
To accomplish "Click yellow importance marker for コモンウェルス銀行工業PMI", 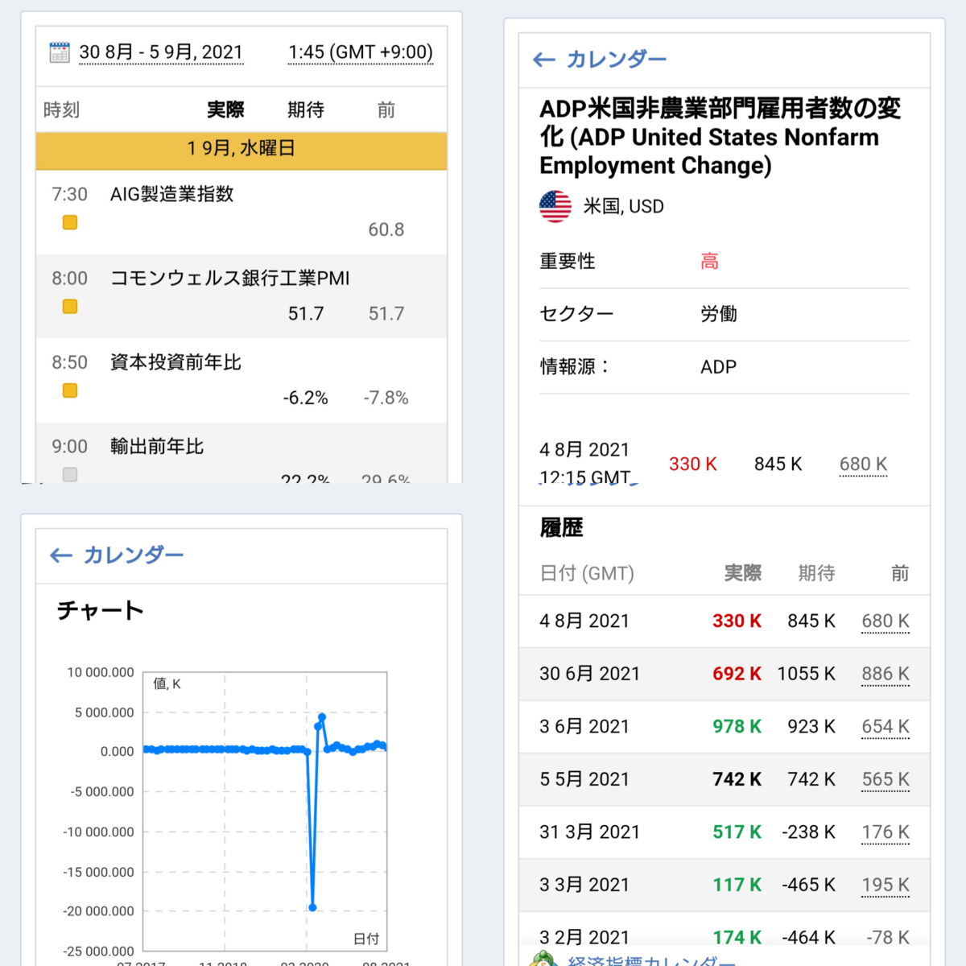I will click(70, 307).
